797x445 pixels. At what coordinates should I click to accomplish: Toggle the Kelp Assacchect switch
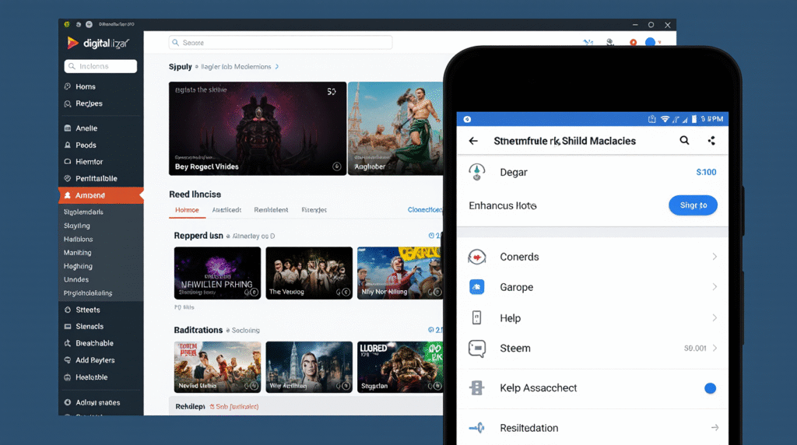tap(710, 388)
